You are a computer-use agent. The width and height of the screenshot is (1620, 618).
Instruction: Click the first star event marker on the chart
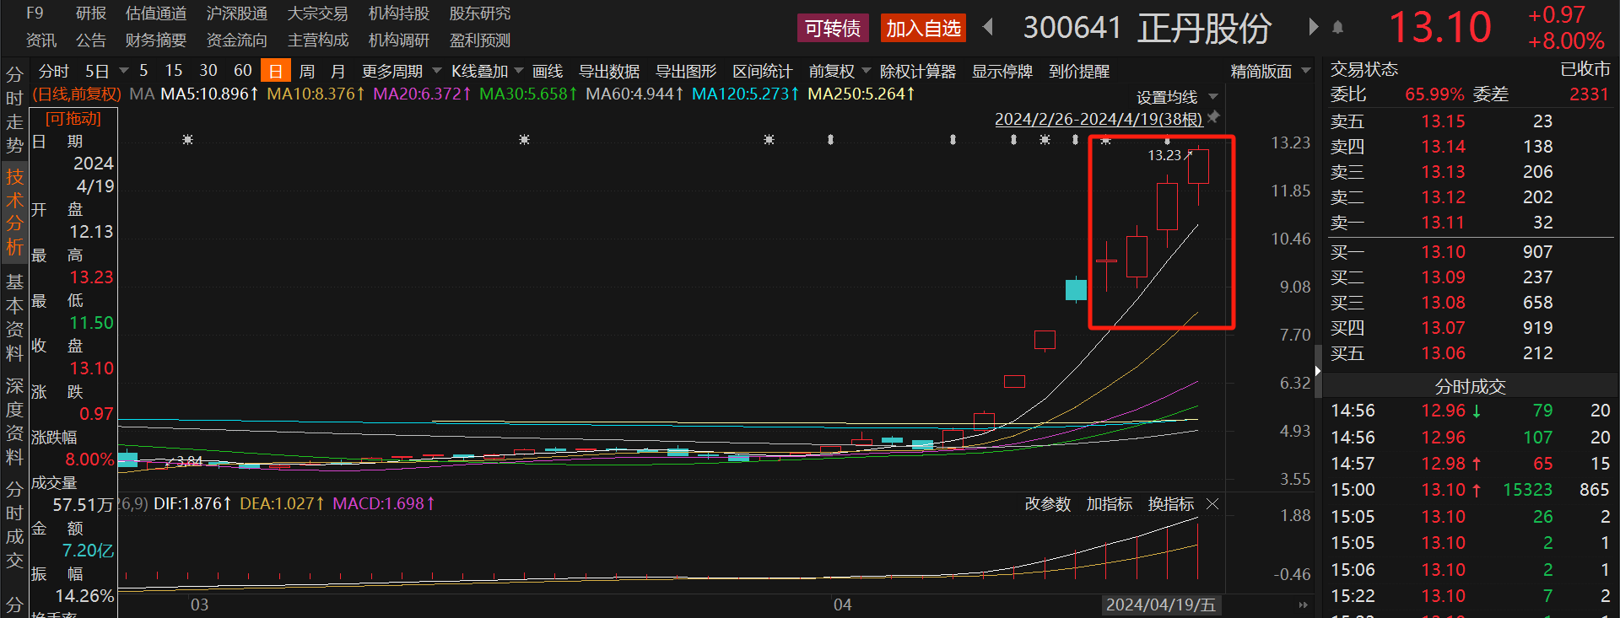tap(187, 139)
